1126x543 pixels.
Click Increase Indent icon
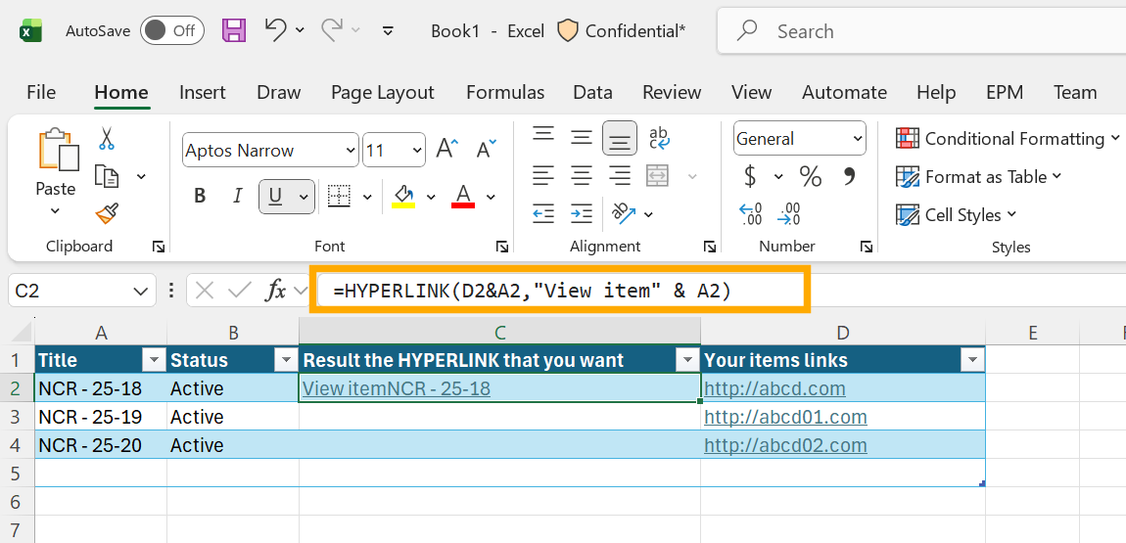pyautogui.click(x=581, y=213)
